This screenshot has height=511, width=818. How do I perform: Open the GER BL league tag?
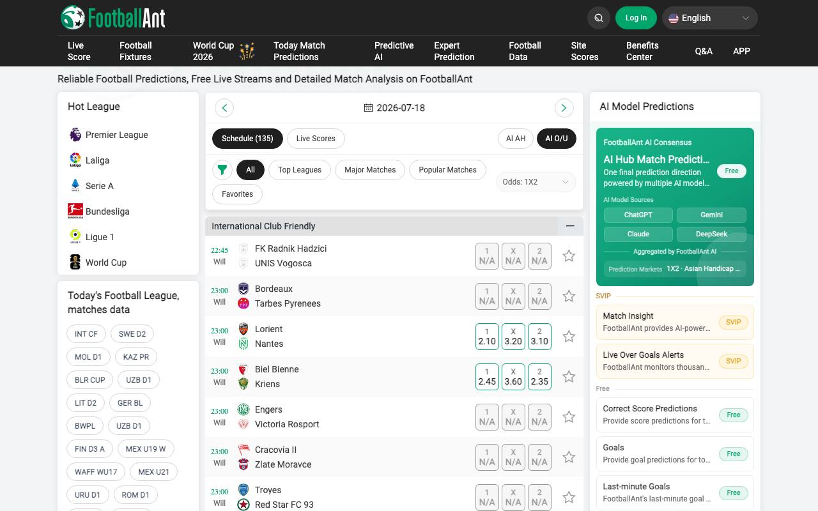pos(130,403)
